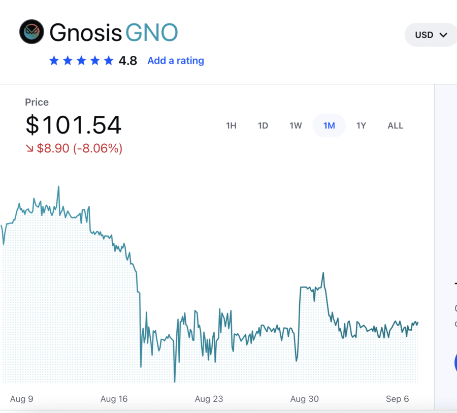Screen dimensions: 457x413
Task: Open the USD currency dropdown
Action: click(x=431, y=35)
